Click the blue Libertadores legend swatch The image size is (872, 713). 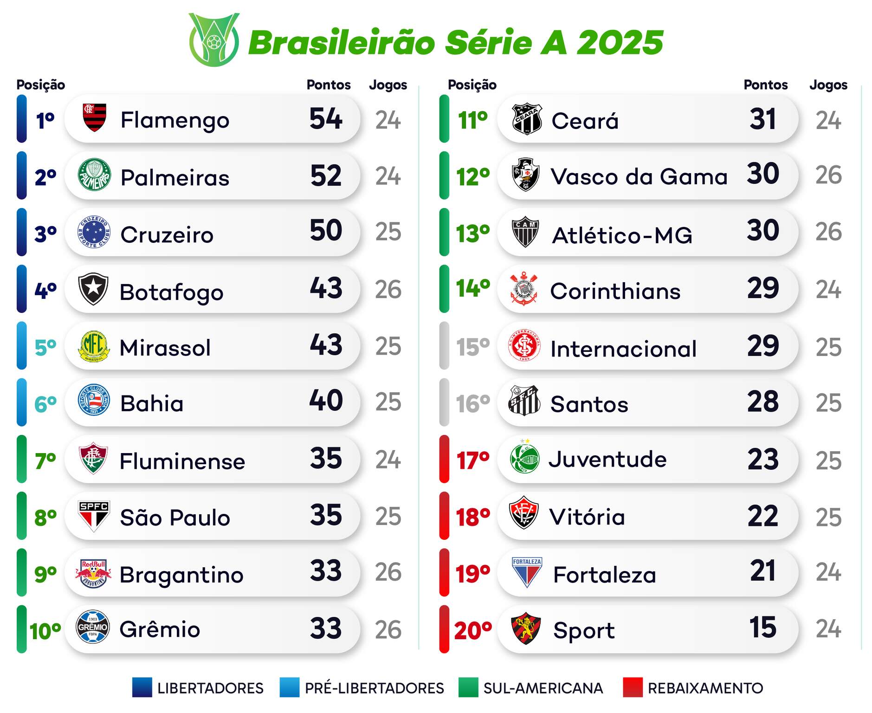point(142,687)
